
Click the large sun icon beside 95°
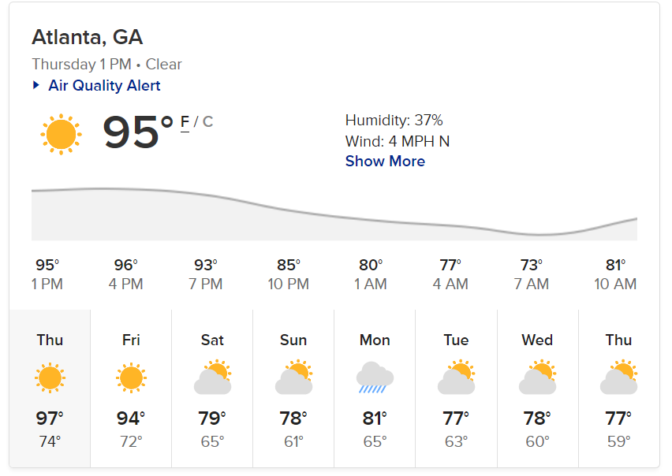coord(61,135)
